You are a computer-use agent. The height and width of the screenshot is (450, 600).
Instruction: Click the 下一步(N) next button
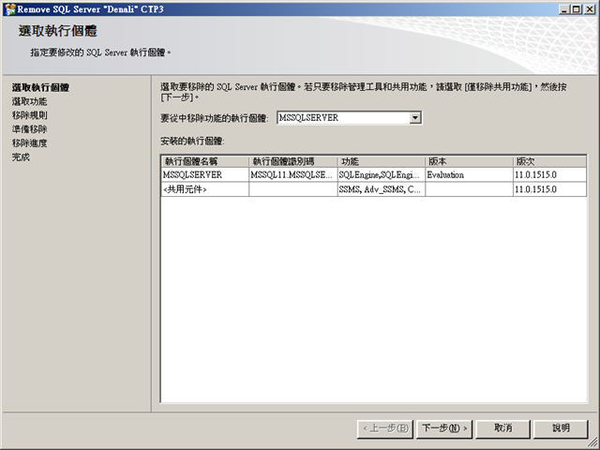pos(444,428)
